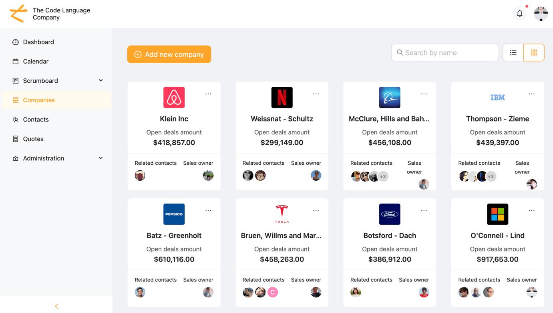Image resolution: width=553 pixels, height=313 pixels.
Task: Switch to list view
Action: tap(513, 52)
